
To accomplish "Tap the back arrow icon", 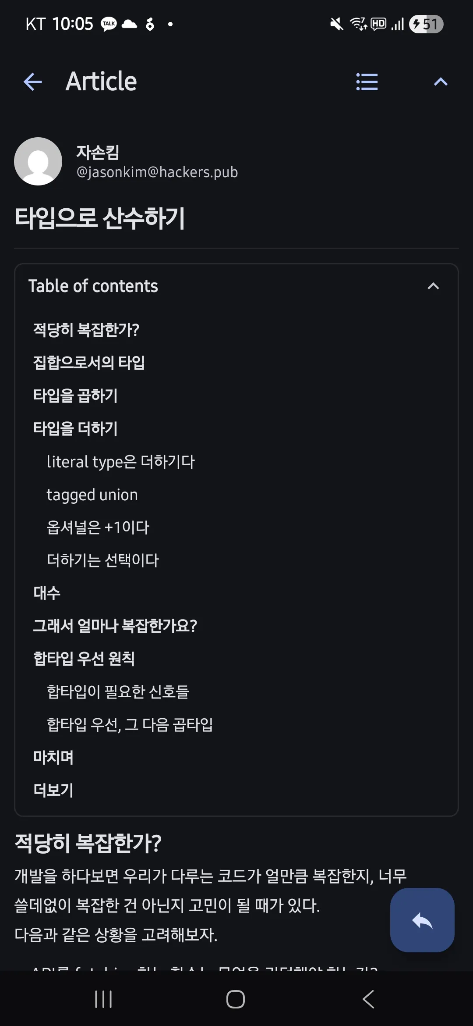I will coord(33,82).
